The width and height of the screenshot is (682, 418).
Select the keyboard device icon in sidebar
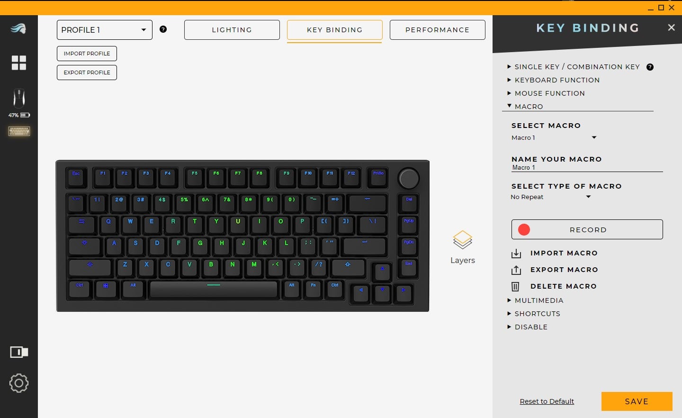19,131
